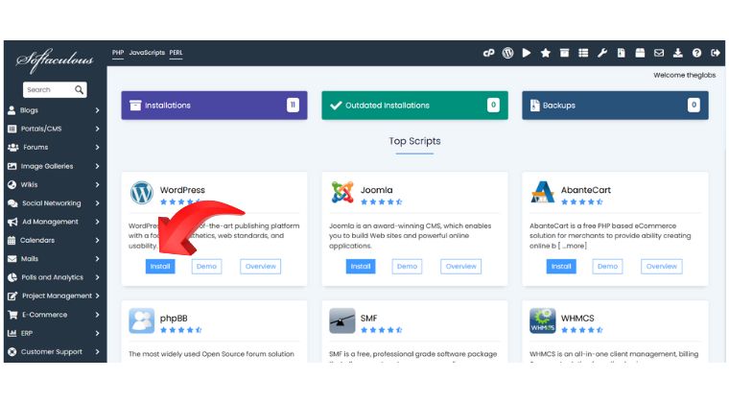The image size is (729, 403).
Task: View the AbanteCart Demo
Action: coord(607,267)
